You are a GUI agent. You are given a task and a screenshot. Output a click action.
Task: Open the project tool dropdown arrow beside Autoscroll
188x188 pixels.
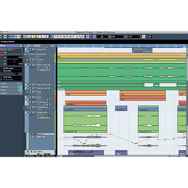[90, 37]
